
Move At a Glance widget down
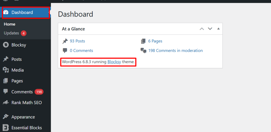[210, 29]
